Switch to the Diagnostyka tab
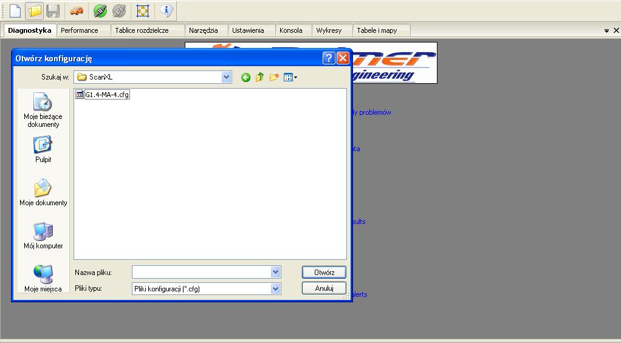Image resolution: width=621 pixels, height=343 pixels. tap(30, 30)
